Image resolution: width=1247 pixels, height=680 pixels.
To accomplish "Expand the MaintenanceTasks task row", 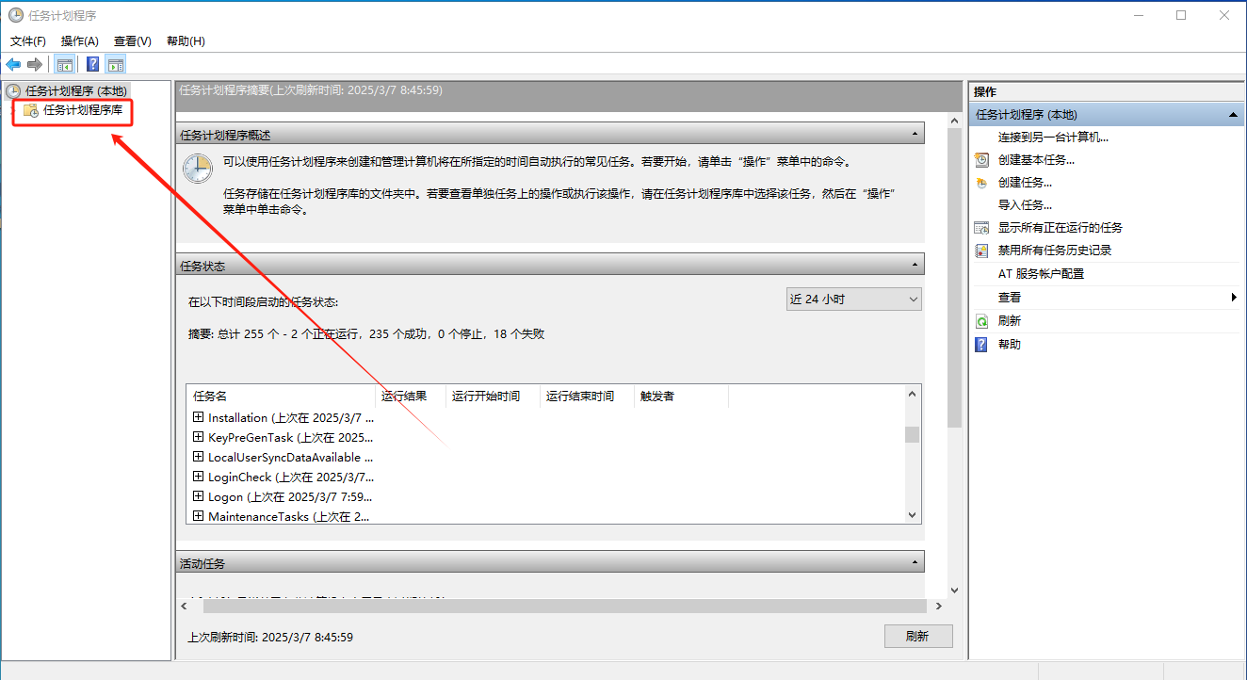I will pyautogui.click(x=198, y=516).
